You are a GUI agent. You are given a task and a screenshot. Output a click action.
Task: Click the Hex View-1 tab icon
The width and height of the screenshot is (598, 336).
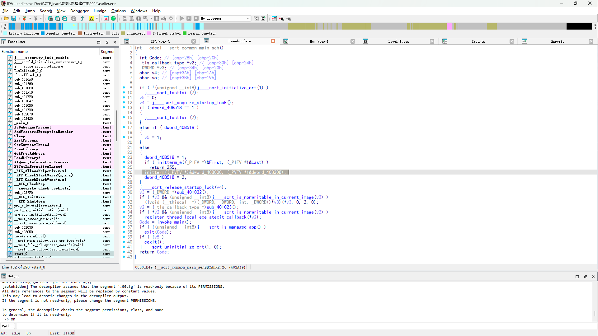pos(286,41)
